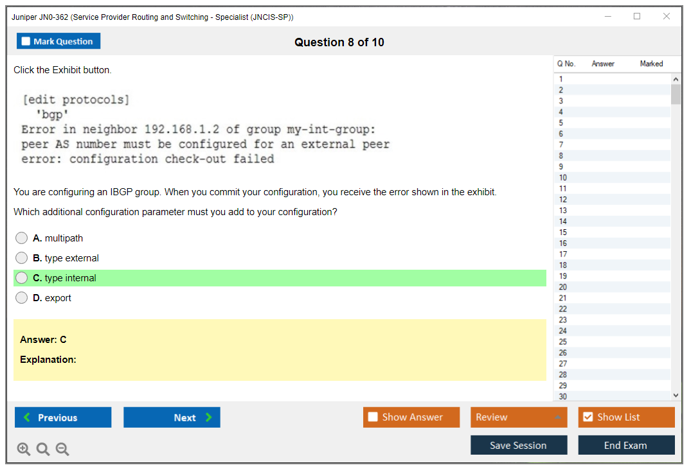
Task: Enable the Show Answer checkbox
Action: (373, 417)
